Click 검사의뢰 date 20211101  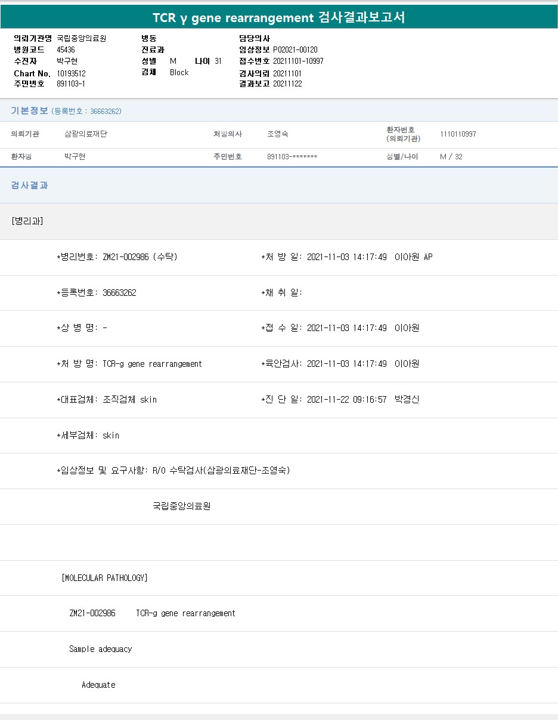coord(287,73)
